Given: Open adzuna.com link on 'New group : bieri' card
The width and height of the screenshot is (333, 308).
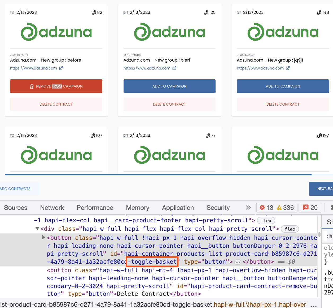Looking at the screenshot, I should 147,68.
